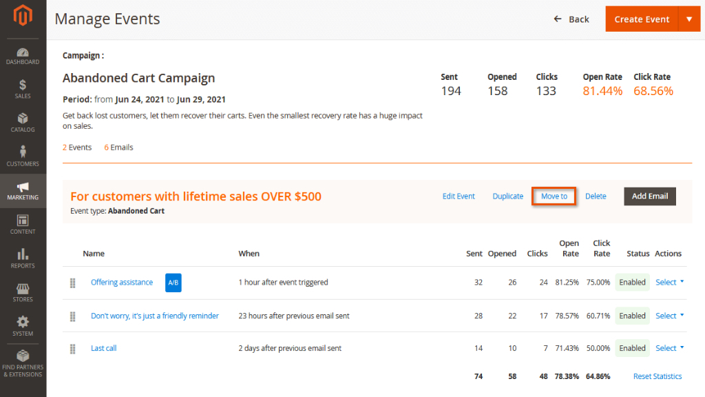Open Select actions for friendly reminder email
The height and width of the screenshot is (397, 705).
[669, 316]
